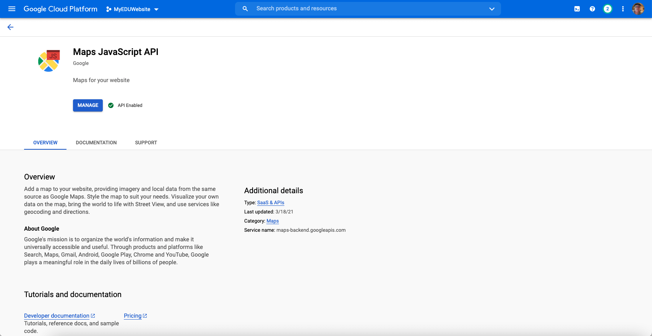This screenshot has width=652, height=336.
Task: Click the maps-backend.googleapis.com service name
Action: 311,230
